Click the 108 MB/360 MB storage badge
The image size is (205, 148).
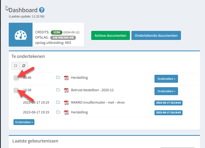63,38
